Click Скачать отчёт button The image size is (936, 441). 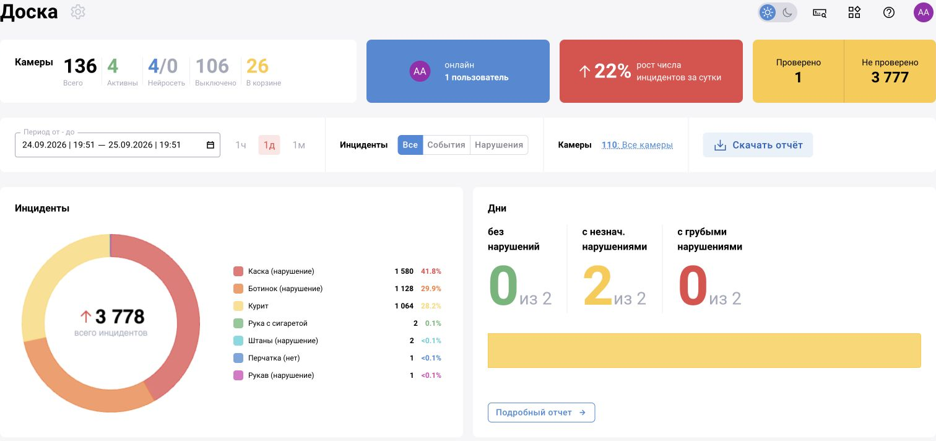pos(758,145)
